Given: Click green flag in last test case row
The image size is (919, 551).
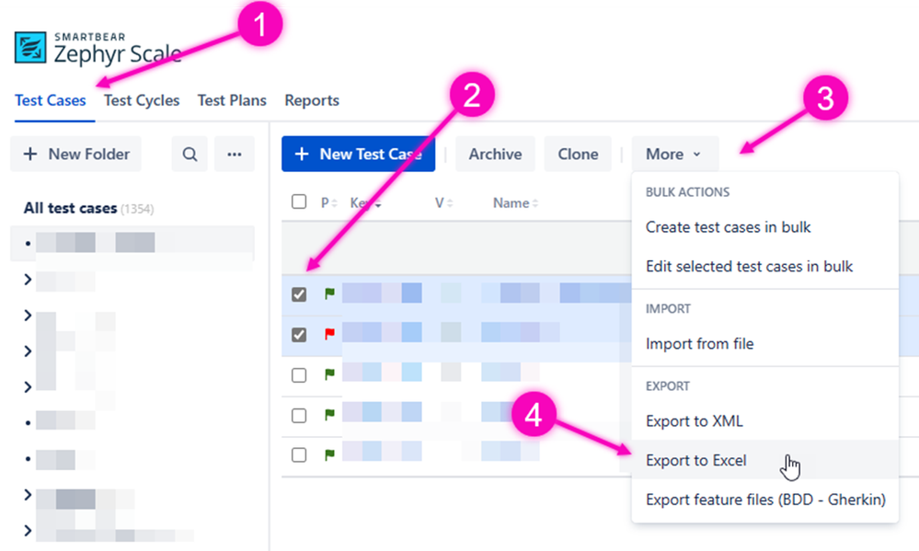Looking at the screenshot, I should pyautogui.click(x=329, y=454).
